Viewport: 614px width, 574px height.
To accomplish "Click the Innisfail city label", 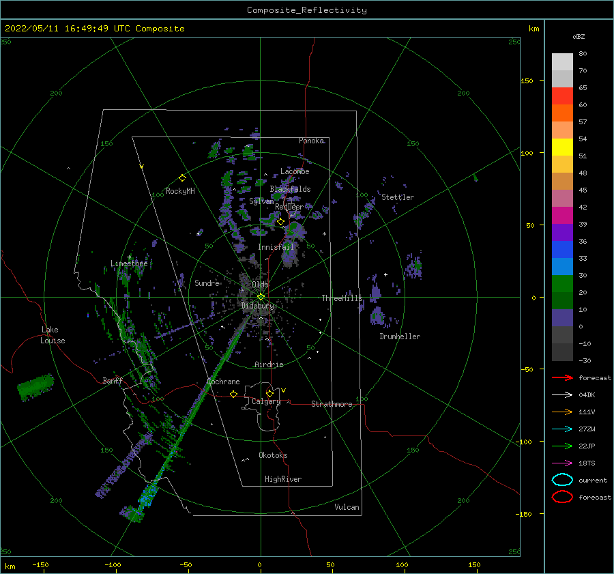I will pos(276,247).
